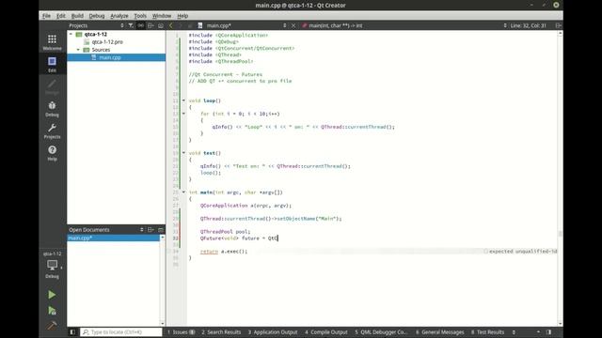Image resolution: width=602 pixels, height=338 pixels.
Task: Show the Application Output pane
Action: [273, 331]
